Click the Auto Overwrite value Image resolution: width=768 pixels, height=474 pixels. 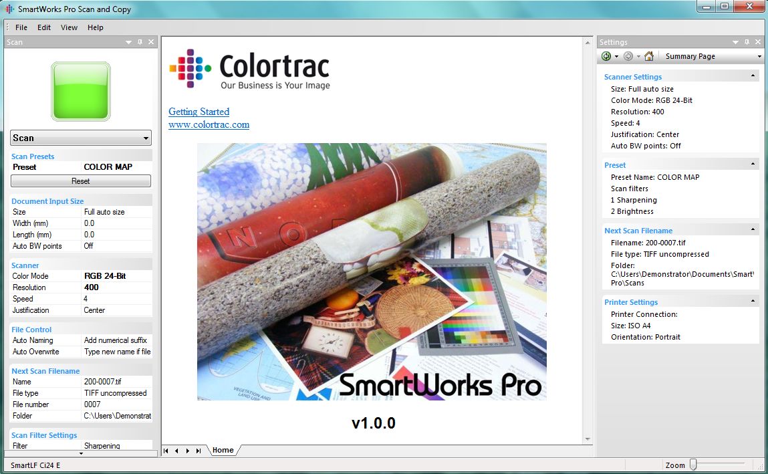pos(117,352)
